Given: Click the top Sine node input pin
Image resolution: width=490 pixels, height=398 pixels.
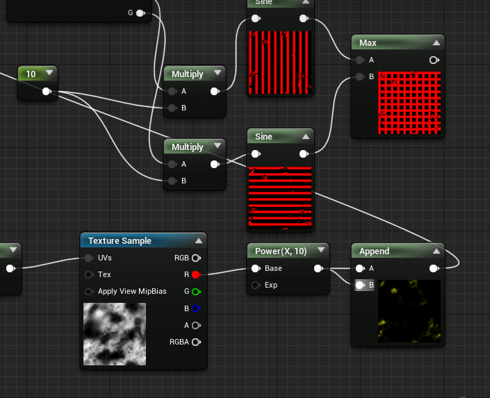Looking at the screenshot, I should [x=256, y=19].
